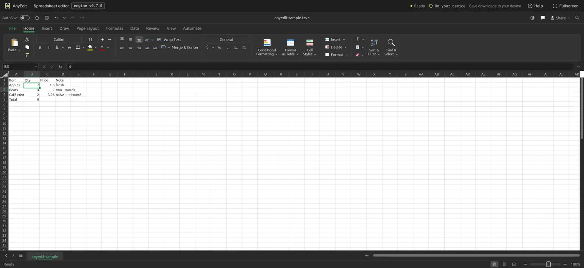This screenshot has width=584, height=268.
Task: Open the File menu
Action: (x=13, y=28)
